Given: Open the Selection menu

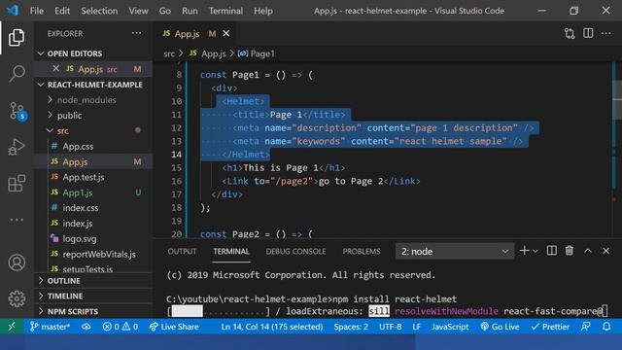Looking at the screenshot, I should click(99, 11).
